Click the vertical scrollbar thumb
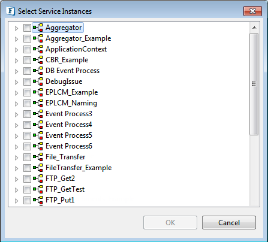 tap(254, 84)
